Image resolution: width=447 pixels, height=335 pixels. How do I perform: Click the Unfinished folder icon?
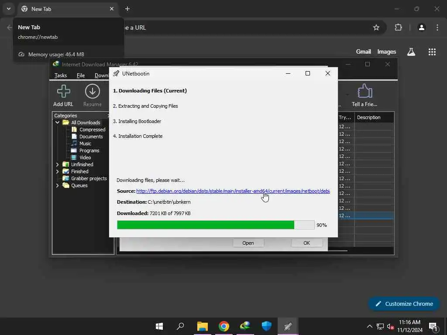click(66, 164)
